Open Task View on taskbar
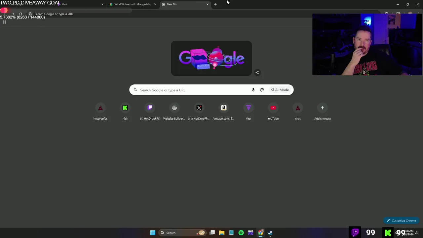This screenshot has height=238, width=423. pos(212,233)
